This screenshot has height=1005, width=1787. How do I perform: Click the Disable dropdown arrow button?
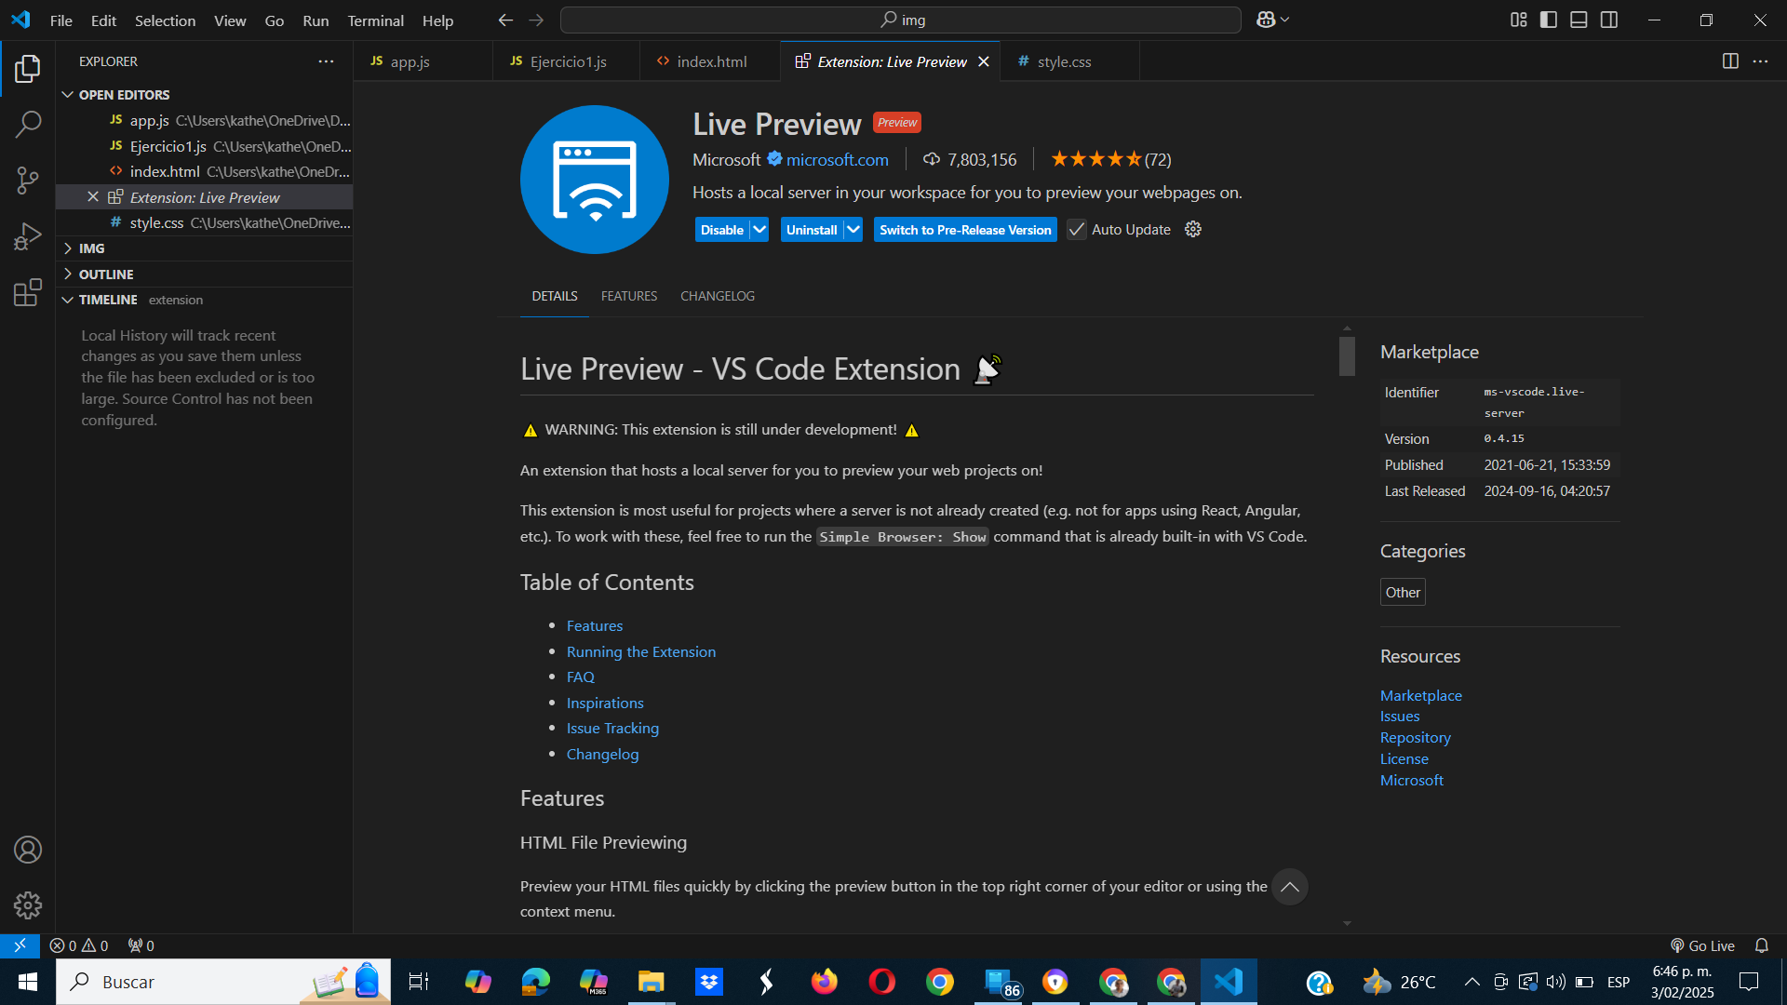(x=759, y=230)
